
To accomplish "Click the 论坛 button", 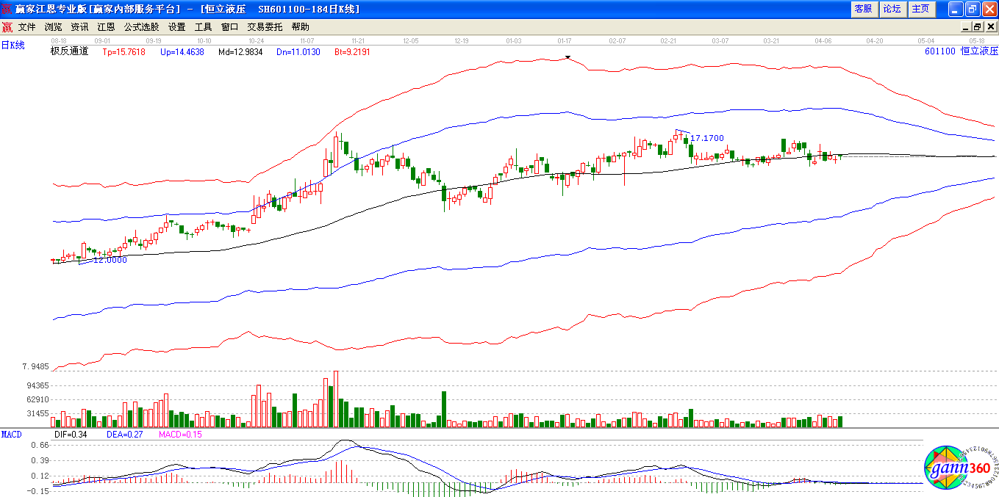I will 892,9.
